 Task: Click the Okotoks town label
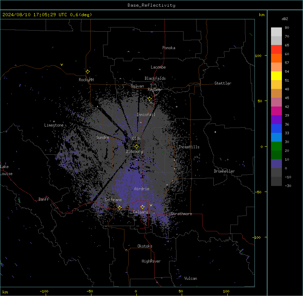coord(145,246)
